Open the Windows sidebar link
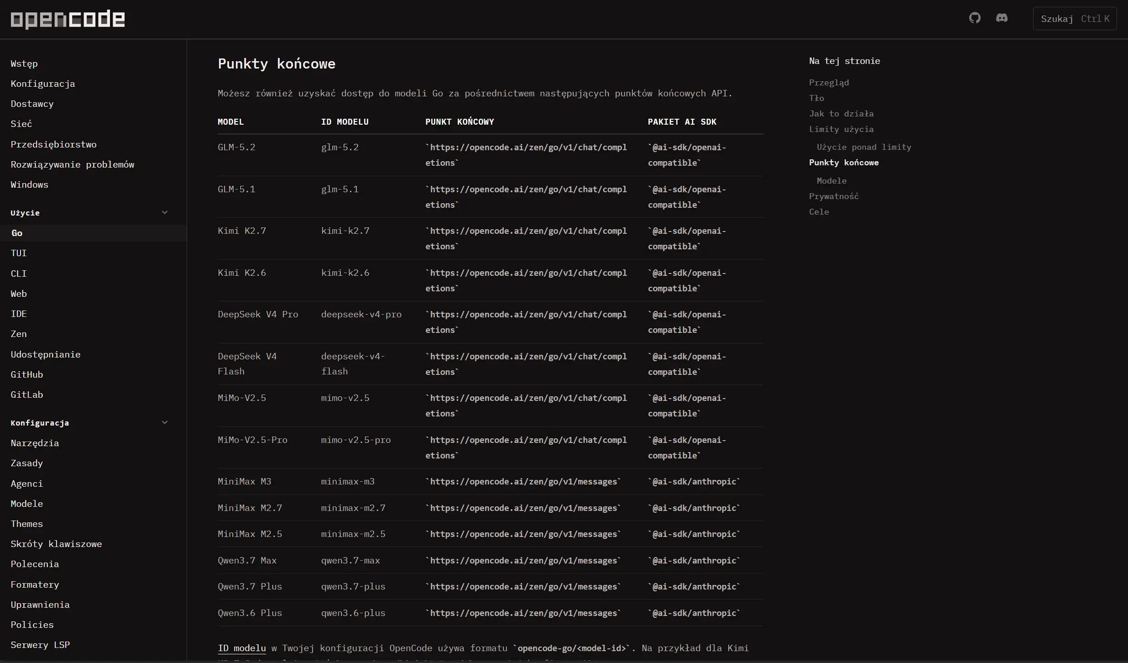 click(29, 184)
